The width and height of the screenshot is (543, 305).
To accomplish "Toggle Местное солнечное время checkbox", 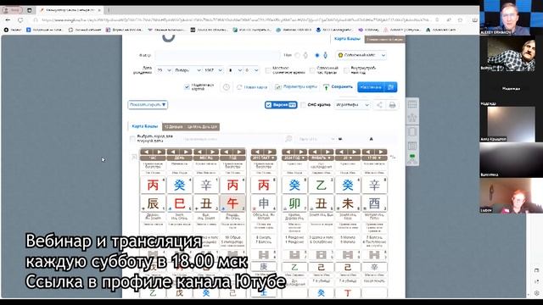I will point(268,70).
